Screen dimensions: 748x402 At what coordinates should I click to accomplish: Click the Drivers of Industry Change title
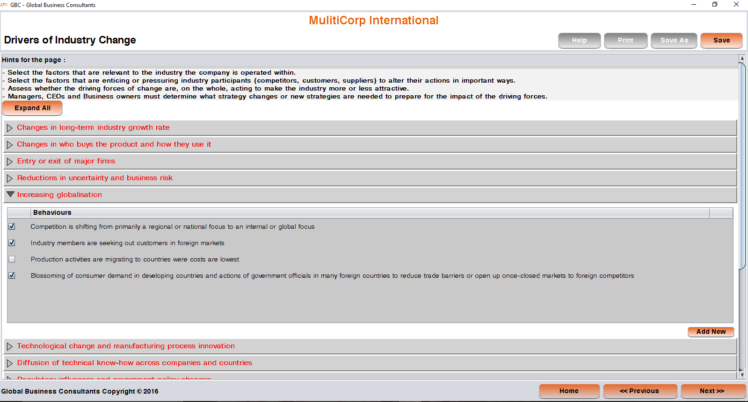pyautogui.click(x=70, y=40)
